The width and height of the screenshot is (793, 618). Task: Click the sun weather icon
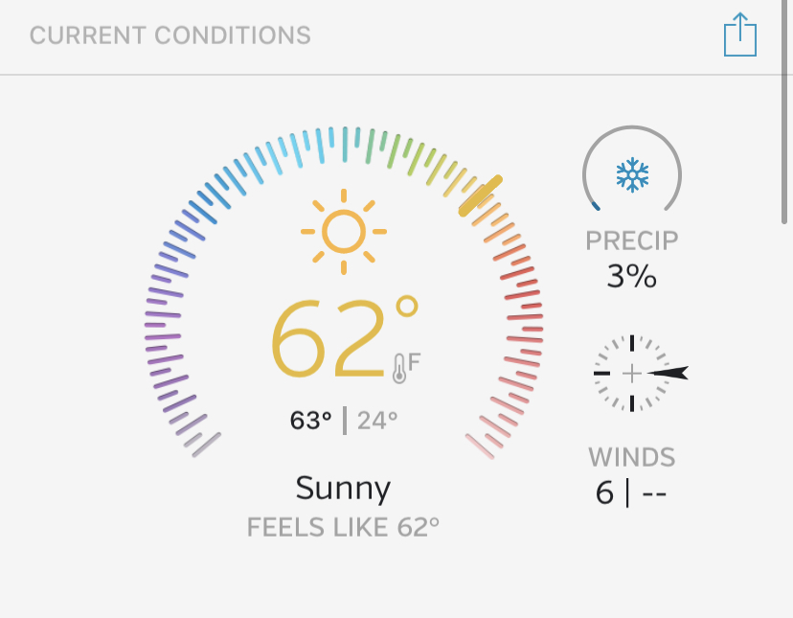pos(344,232)
